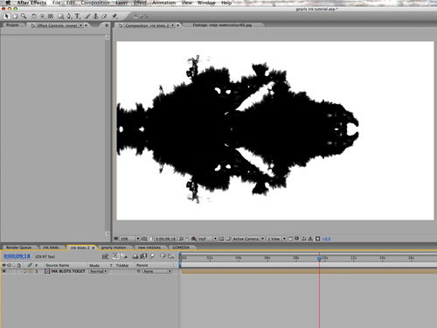This screenshot has height=328, width=437.
Task: Select the Eraser tool
Action: pyautogui.click(x=104, y=16)
